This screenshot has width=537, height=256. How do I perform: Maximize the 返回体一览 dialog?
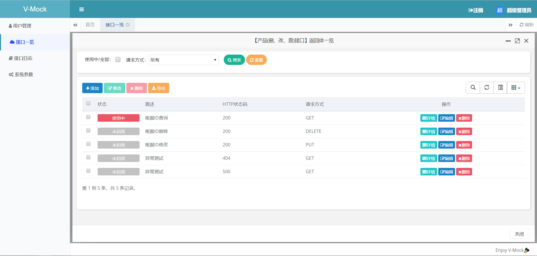point(517,41)
